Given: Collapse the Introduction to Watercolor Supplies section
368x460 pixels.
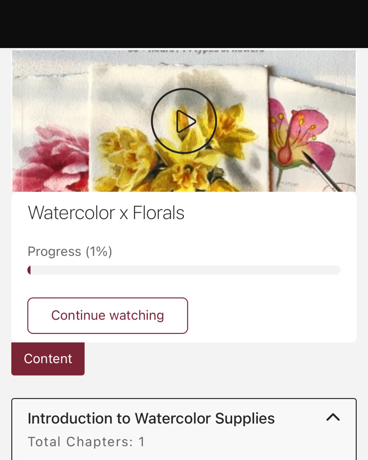Looking at the screenshot, I should coord(333,417).
